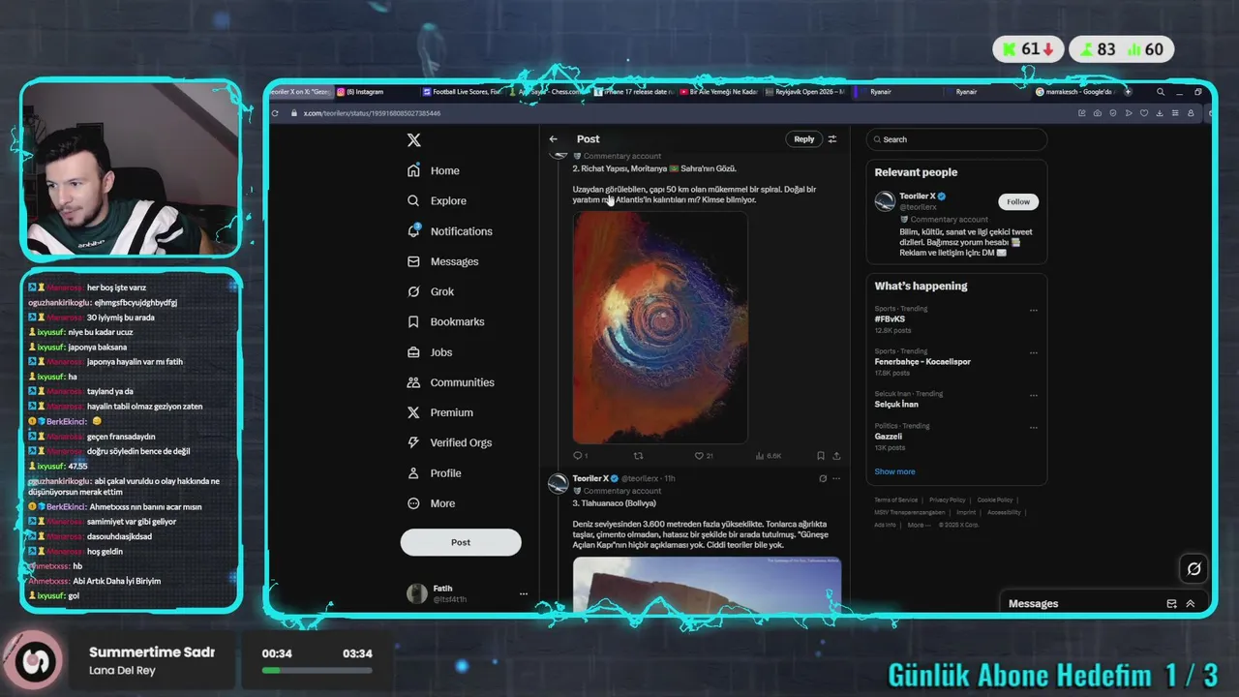Switch to Football Live Scores tab

pyautogui.click(x=462, y=92)
